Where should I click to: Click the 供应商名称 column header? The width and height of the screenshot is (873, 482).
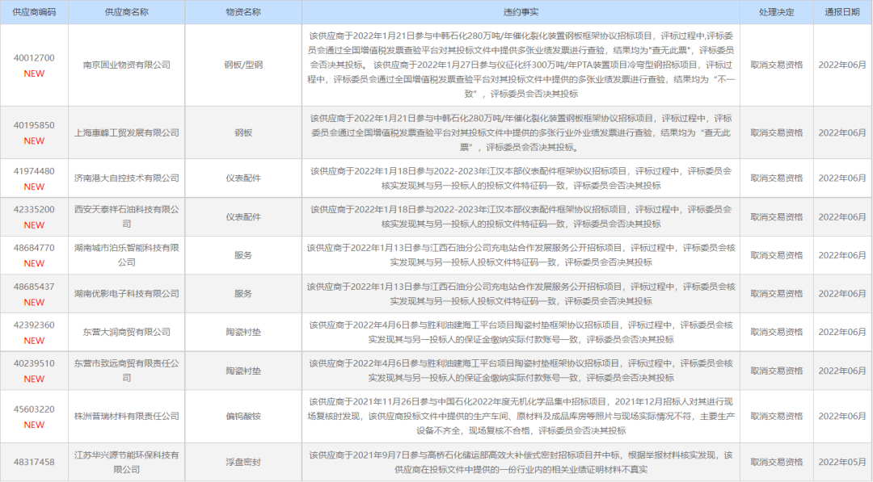[126, 11]
